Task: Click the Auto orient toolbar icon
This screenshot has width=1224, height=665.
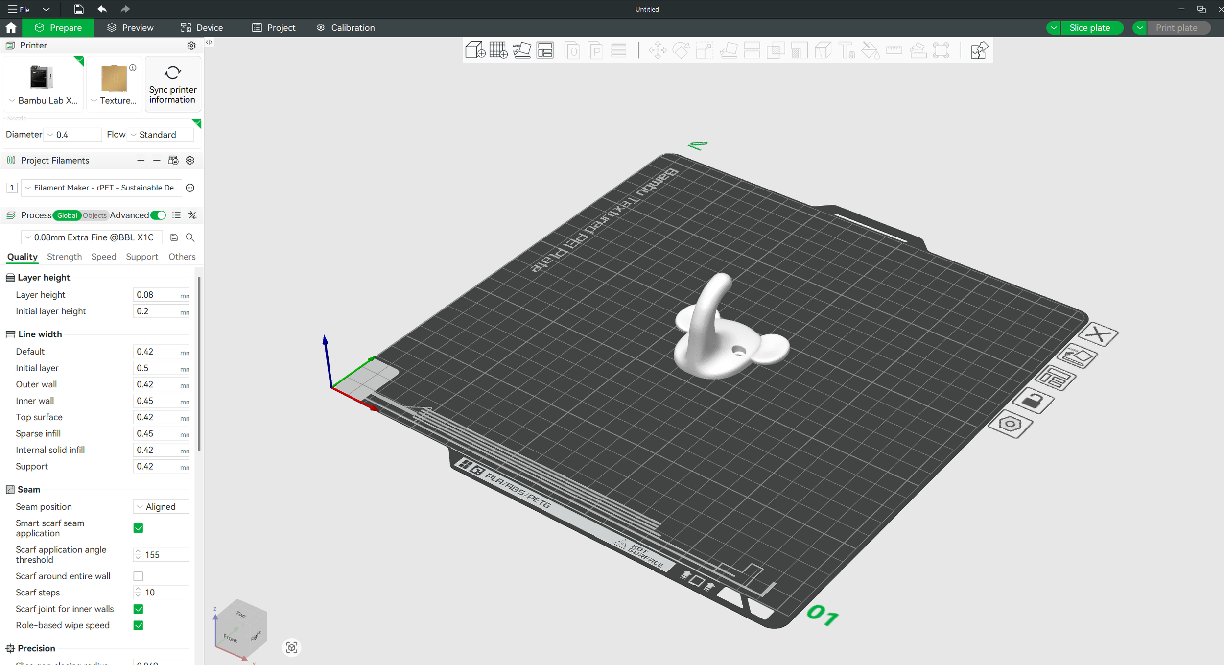Action: click(521, 50)
